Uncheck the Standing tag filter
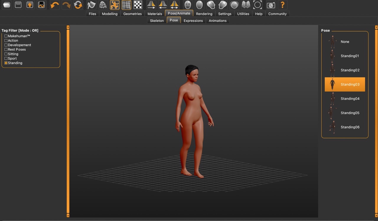 tap(6, 63)
